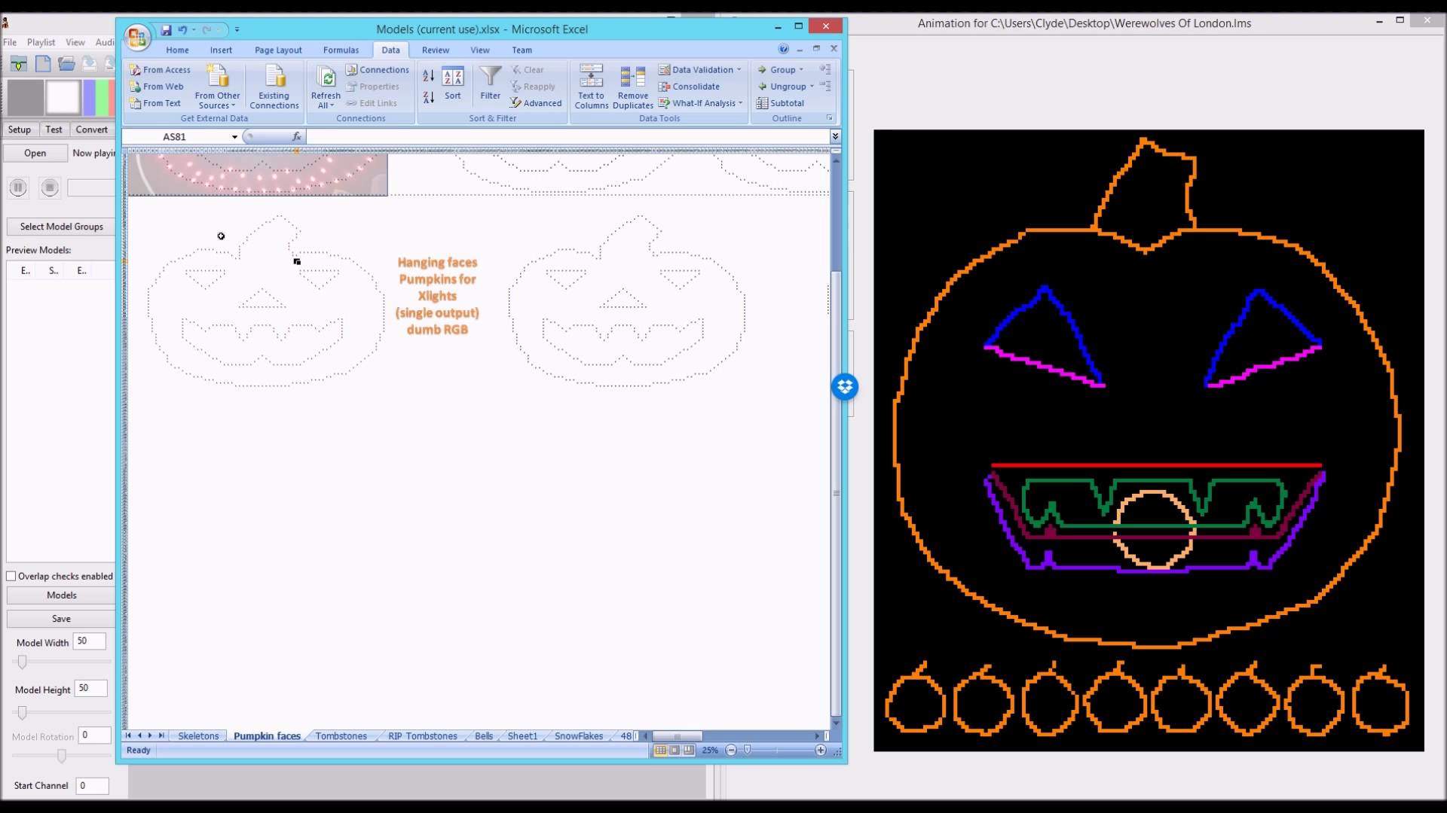
Task: Click the Save button
Action: (60, 617)
